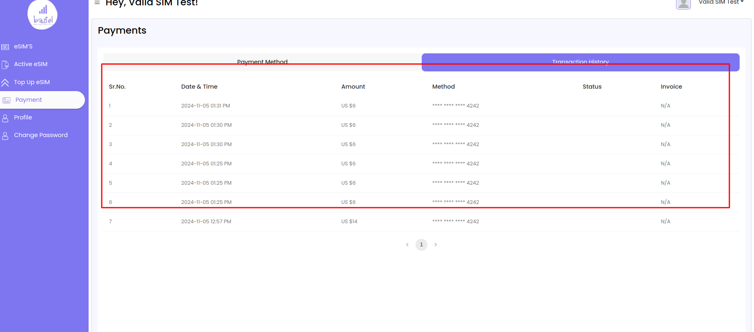Go to Active eSIM page

[31, 64]
